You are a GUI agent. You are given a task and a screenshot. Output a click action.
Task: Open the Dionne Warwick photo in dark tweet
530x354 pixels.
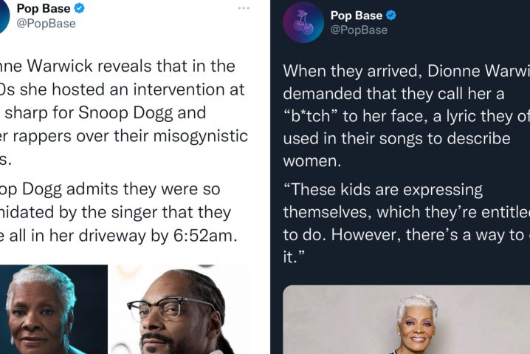[406, 319]
